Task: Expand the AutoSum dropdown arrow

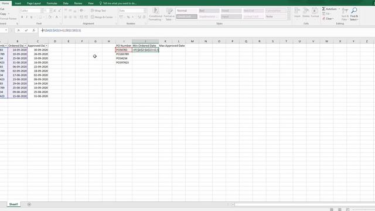Action: (339, 9)
